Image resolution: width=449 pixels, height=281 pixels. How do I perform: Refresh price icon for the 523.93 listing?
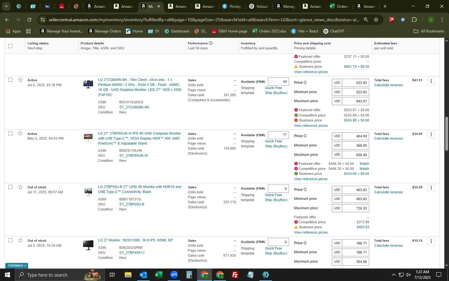[x=305, y=82]
